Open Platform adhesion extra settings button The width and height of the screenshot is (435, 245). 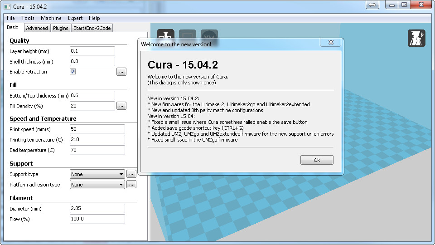coord(131,185)
